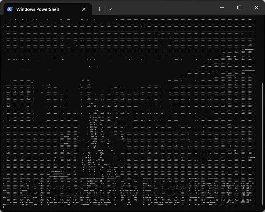Close the terminal window
This screenshot has height=212, width=265.
point(256,7)
